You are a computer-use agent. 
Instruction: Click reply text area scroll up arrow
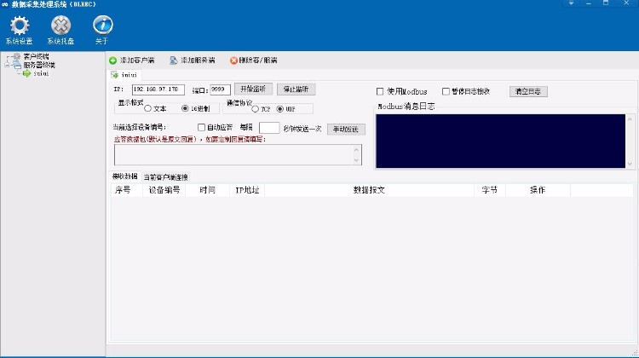pos(357,150)
